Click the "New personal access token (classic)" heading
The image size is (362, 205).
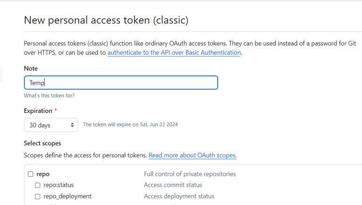click(106, 20)
